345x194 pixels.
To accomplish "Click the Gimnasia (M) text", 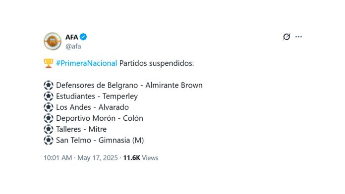I will (121, 140).
